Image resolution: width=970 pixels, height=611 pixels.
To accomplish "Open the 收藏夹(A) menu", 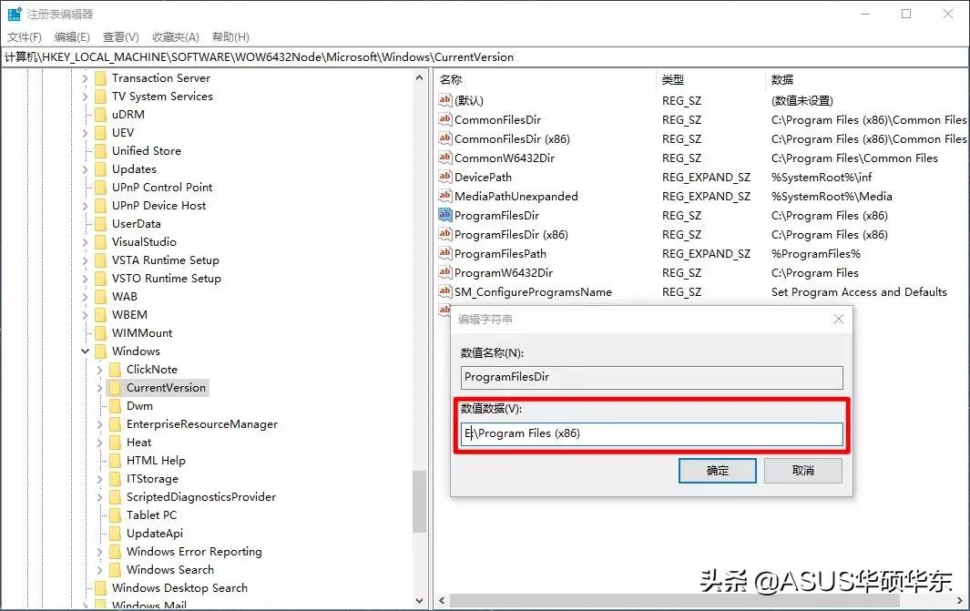I will 175,36.
